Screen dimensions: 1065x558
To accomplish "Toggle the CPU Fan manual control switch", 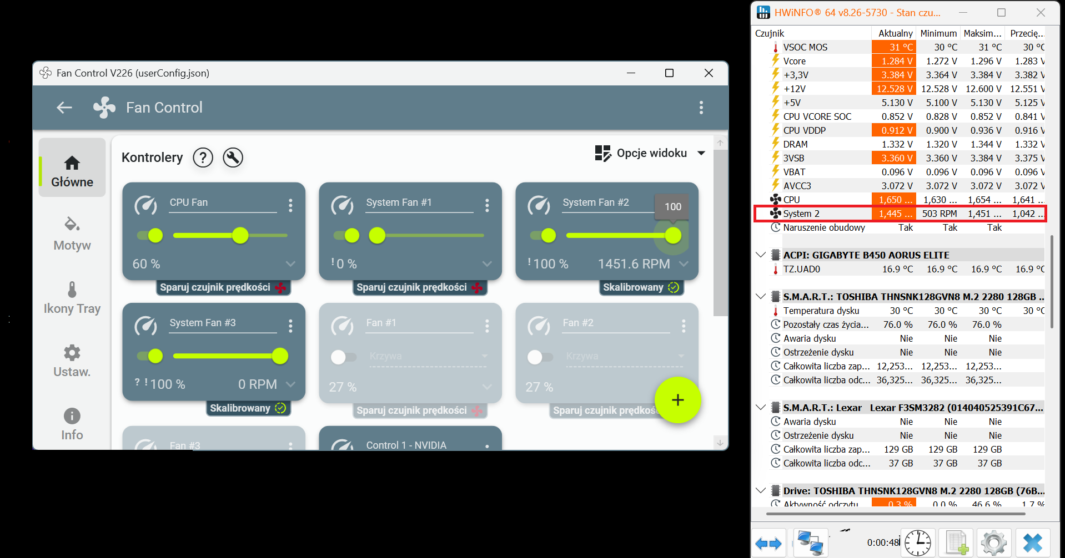I will (150, 236).
